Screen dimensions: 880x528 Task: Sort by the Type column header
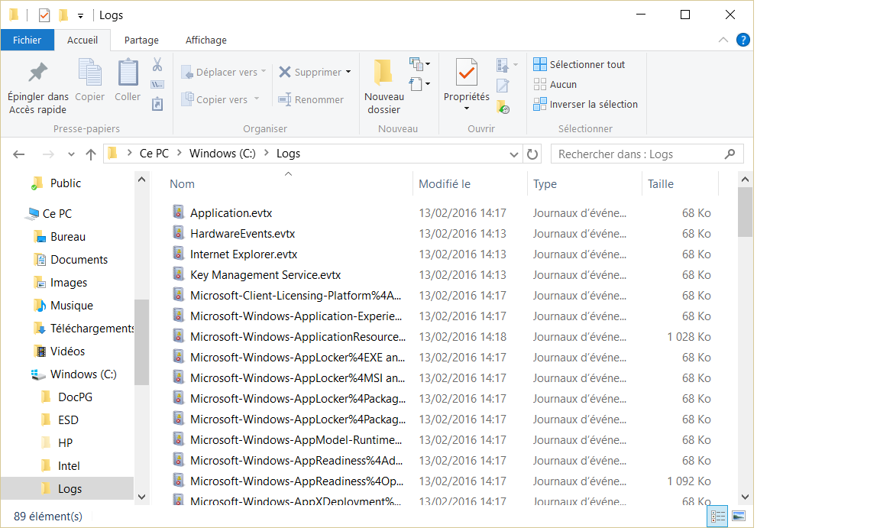point(584,184)
